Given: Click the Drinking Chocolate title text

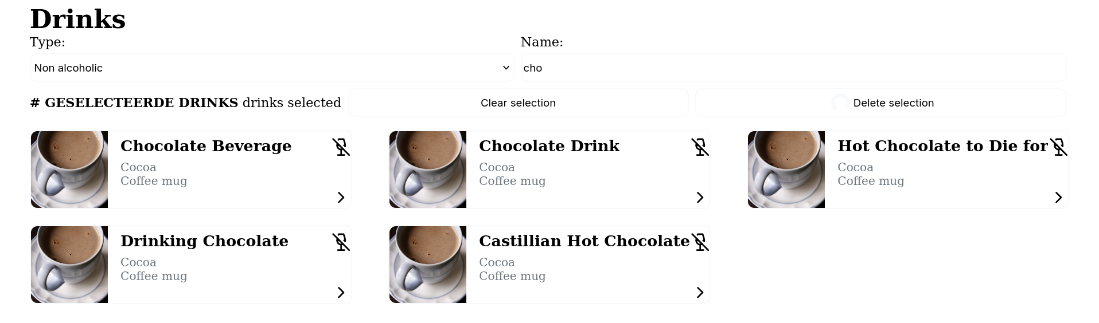Looking at the screenshot, I should pyautogui.click(x=204, y=241).
